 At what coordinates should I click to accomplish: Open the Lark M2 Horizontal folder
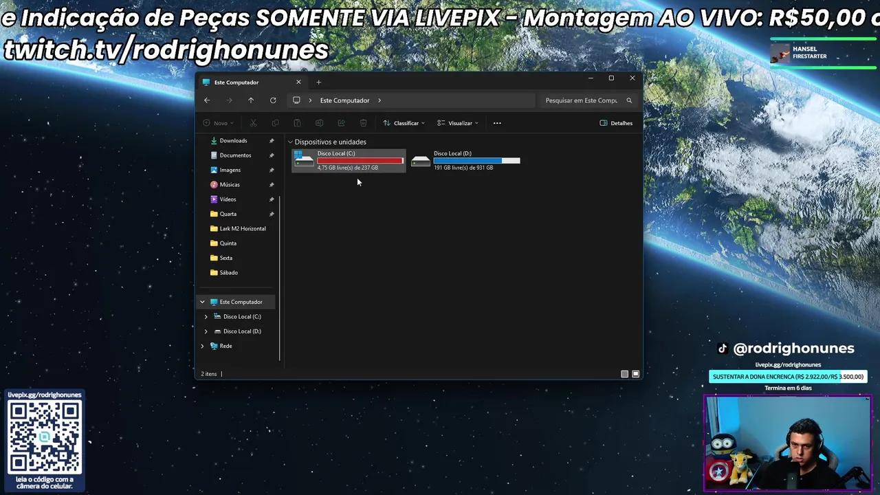pos(242,229)
